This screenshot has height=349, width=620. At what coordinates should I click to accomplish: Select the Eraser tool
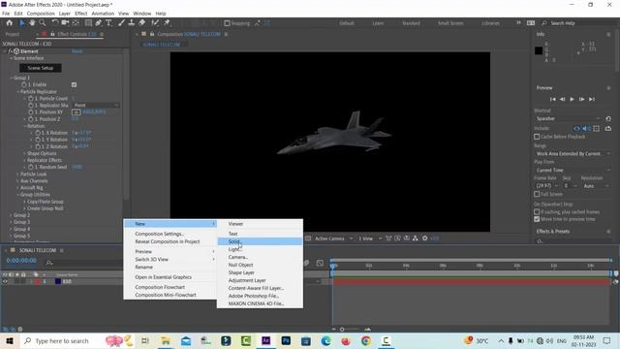[142, 23]
